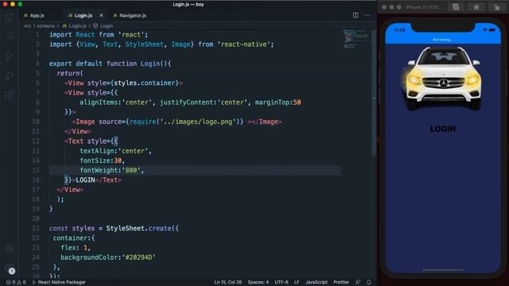Click 'react-native' import string
This screenshot has height=286, width=509.
point(243,44)
